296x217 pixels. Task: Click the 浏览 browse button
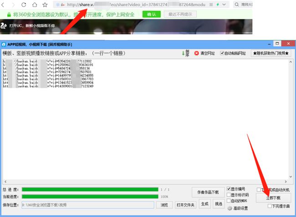(164, 205)
